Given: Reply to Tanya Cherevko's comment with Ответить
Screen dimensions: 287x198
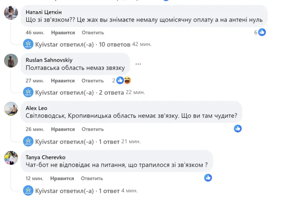Looking at the screenshot, I should (92, 178).
